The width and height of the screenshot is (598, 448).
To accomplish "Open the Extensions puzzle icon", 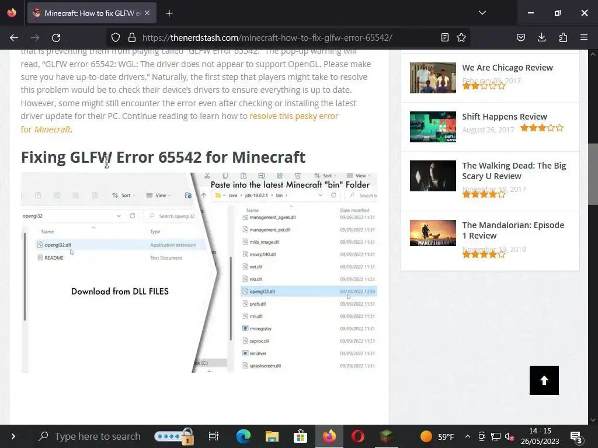I will coord(563,37).
